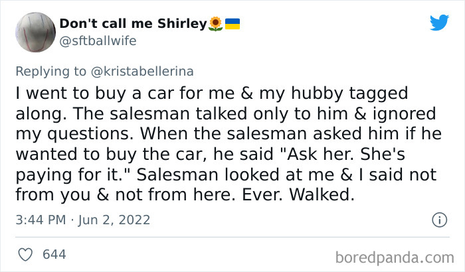
Task: Open the Don't call me Shirley profile name
Action: pos(133,24)
